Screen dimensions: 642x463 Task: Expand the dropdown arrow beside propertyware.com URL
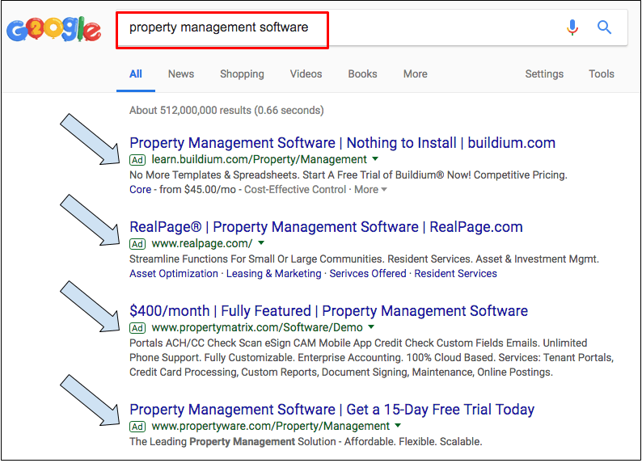pos(398,425)
